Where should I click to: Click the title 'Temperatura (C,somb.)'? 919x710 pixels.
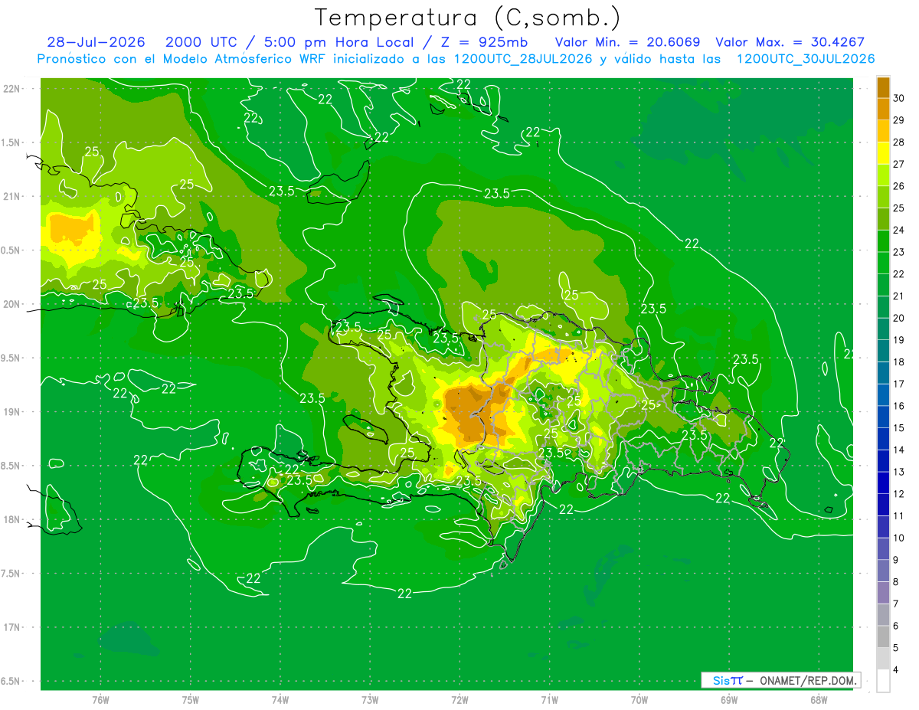467,18
